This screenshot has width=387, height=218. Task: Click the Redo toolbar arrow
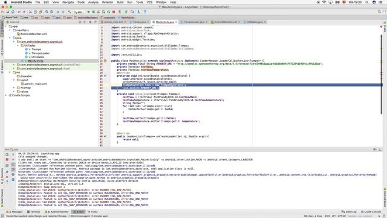tap(24, 12)
